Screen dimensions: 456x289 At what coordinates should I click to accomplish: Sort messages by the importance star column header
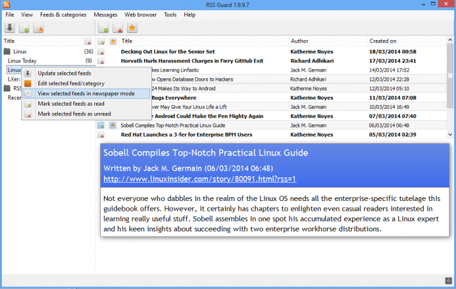point(113,41)
